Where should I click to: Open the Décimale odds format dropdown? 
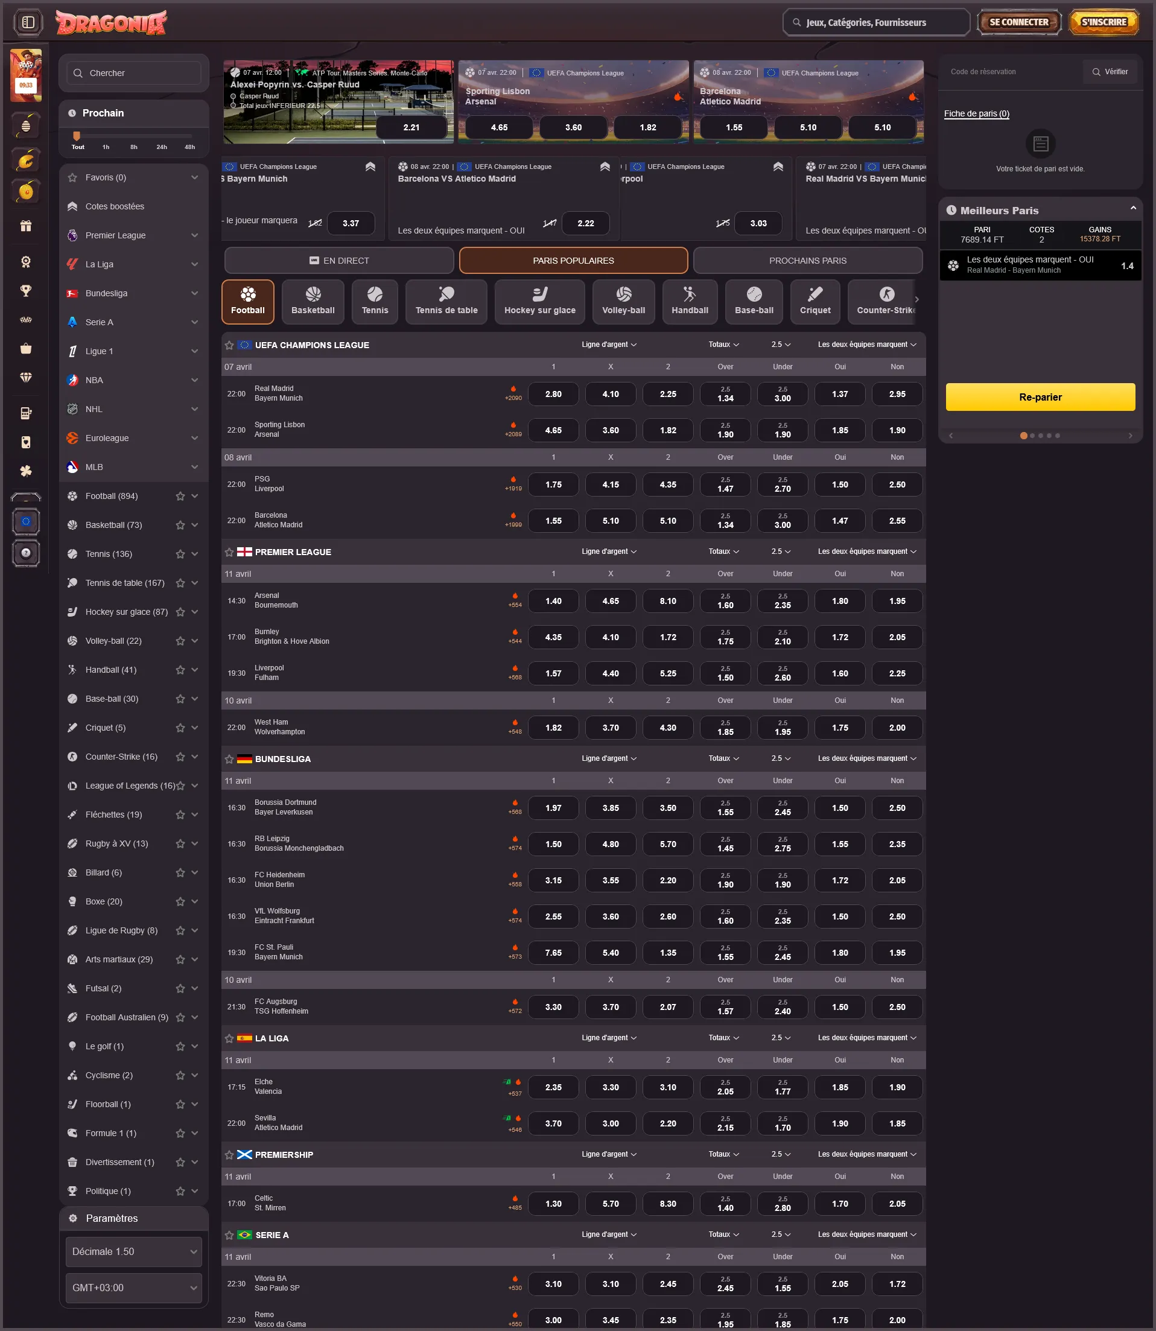(x=133, y=1251)
